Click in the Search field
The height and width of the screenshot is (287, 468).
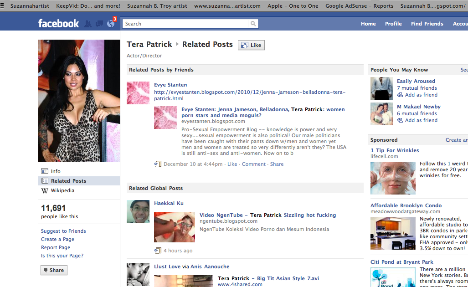coord(185,24)
